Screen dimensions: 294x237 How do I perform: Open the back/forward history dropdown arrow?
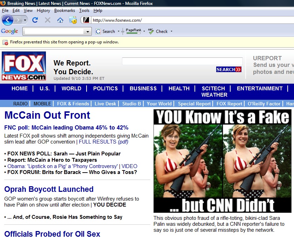pos(25,20)
